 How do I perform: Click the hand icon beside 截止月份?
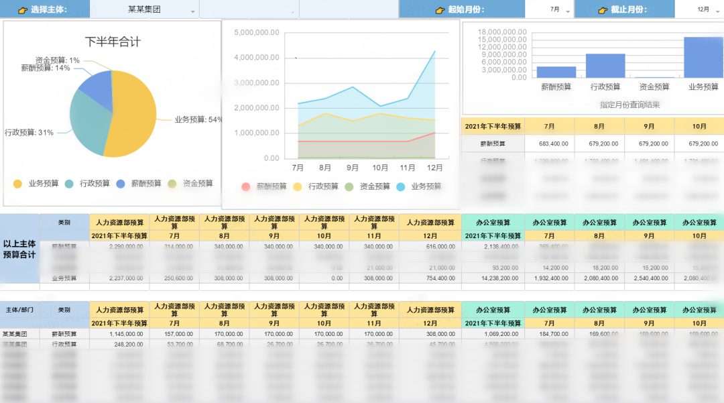tap(603, 9)
